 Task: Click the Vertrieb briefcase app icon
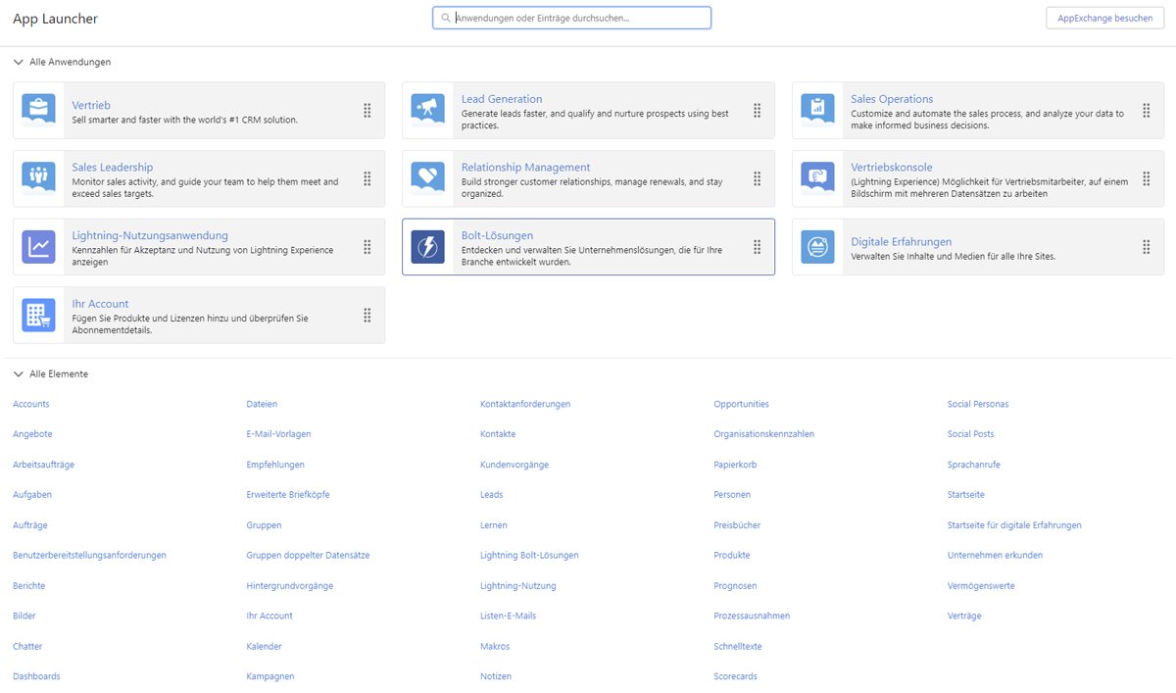point(38,111)
